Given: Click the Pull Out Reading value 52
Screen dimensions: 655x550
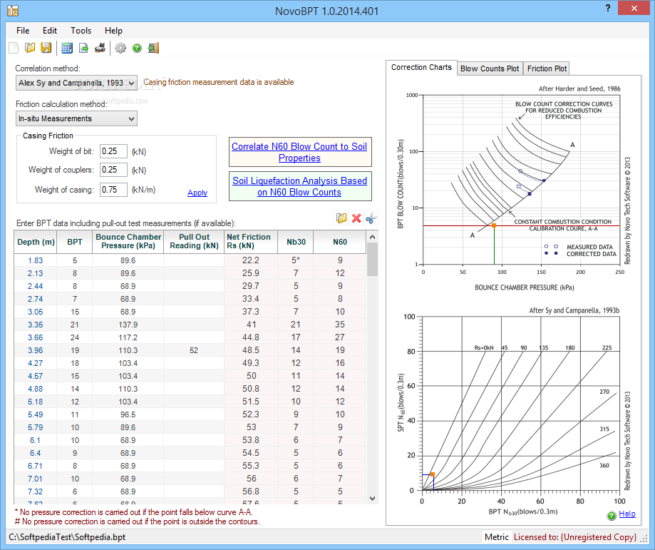Looking at the screenshot, I should click(194, 350).
